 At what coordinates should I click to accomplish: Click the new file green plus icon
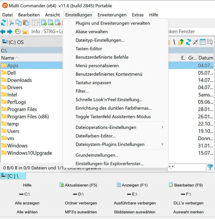(x=44, y=23)
